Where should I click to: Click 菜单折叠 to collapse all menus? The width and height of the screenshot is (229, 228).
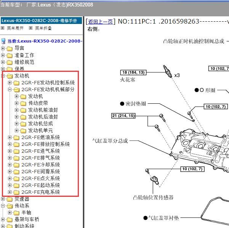(43, 28)
